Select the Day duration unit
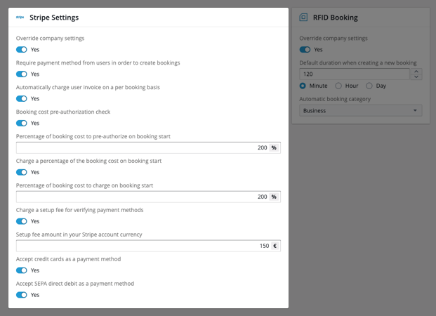Image resolution: width=436 pixels, height=316 pixels. (369, 86)
